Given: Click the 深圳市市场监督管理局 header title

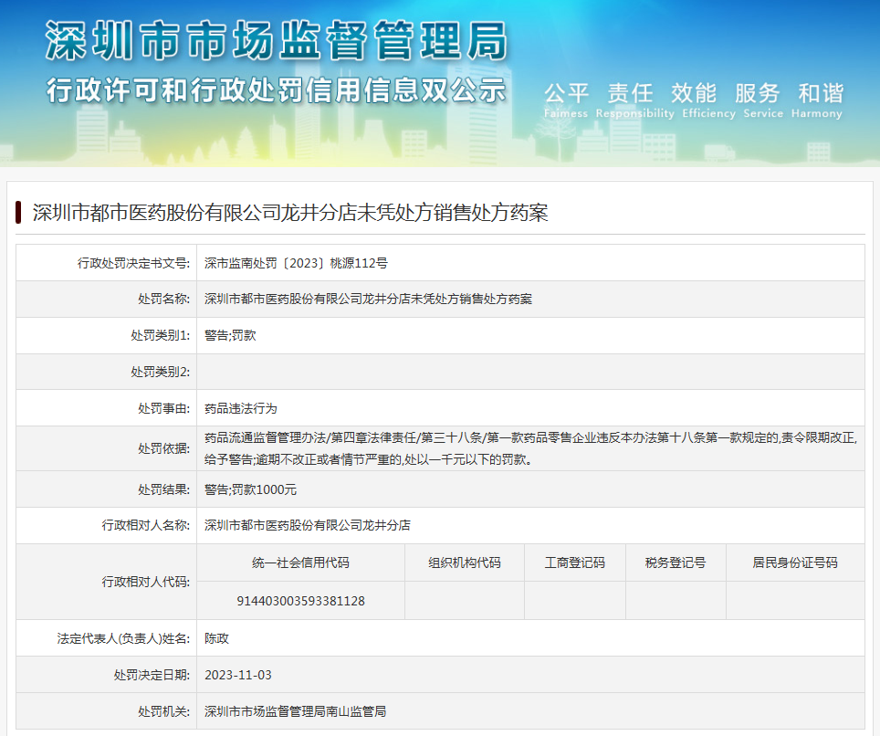Looking at the screenshot, I should pos(276,40).
